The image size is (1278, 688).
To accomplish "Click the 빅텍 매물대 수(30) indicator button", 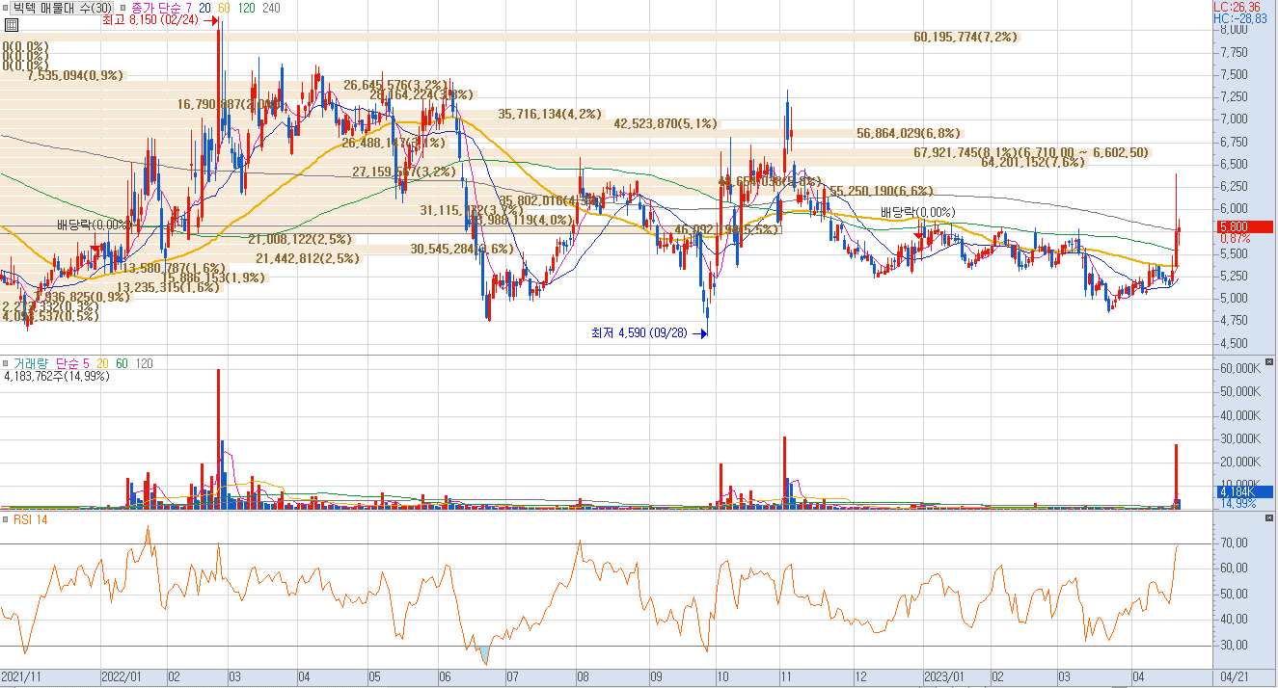I will point(63,8).
